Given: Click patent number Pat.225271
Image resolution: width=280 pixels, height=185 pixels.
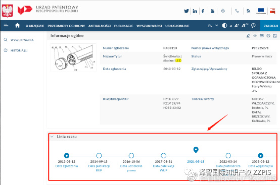Looking at the screenshot, I should pyautogui.click(x=260, y=48).
